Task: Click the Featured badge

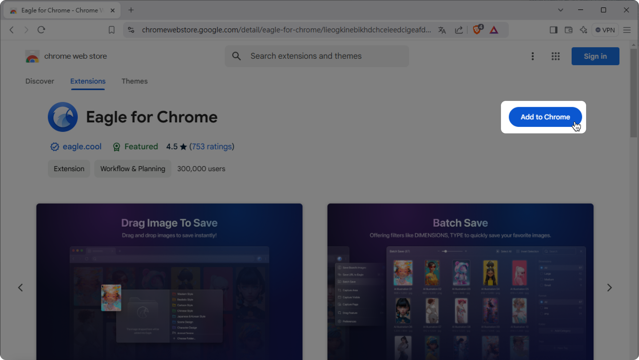Action: (x=136, y=146)
